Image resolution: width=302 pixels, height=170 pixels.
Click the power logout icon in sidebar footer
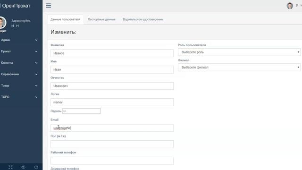[36, 167]
